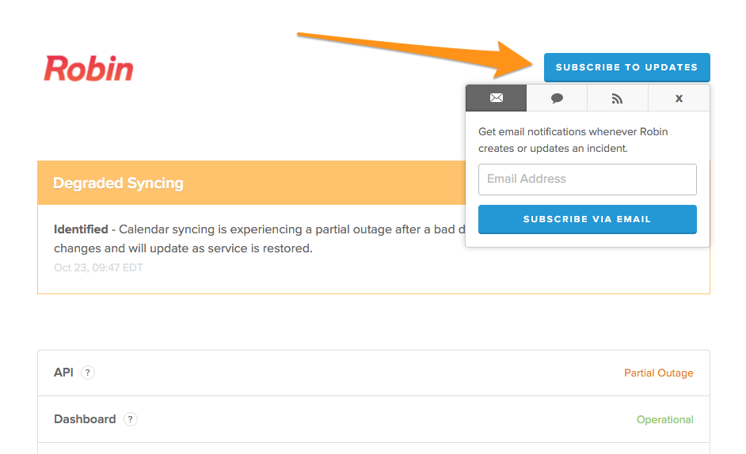The width and height of the screenshot is (746, 454).
Task: Select the Dashboard component row label
Action: (x=85, y=419)
